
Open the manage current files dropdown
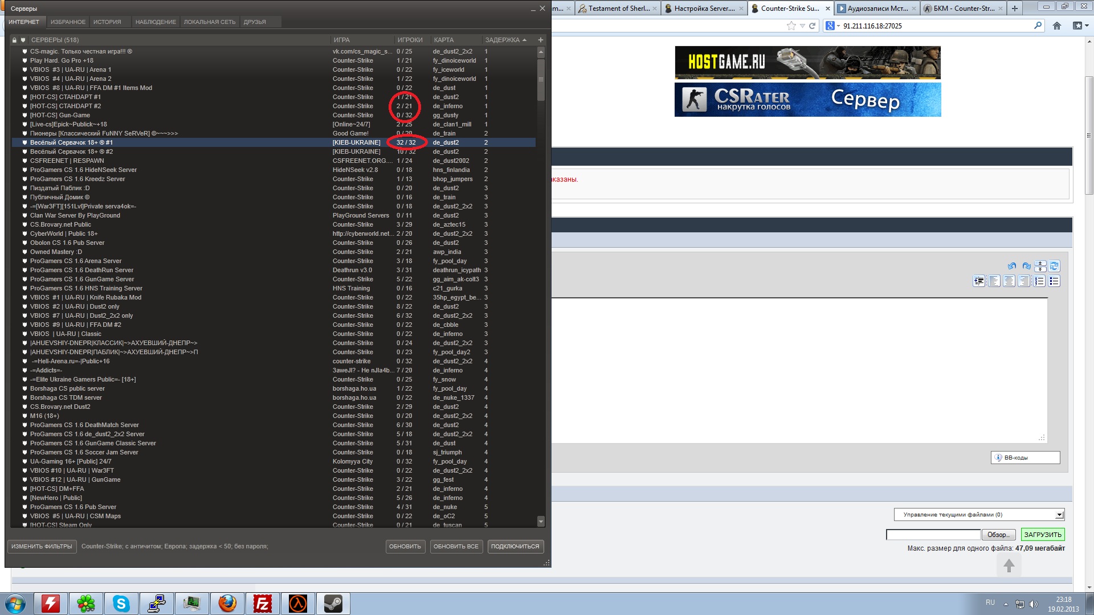pyautogui.click(x=979, y=515)
